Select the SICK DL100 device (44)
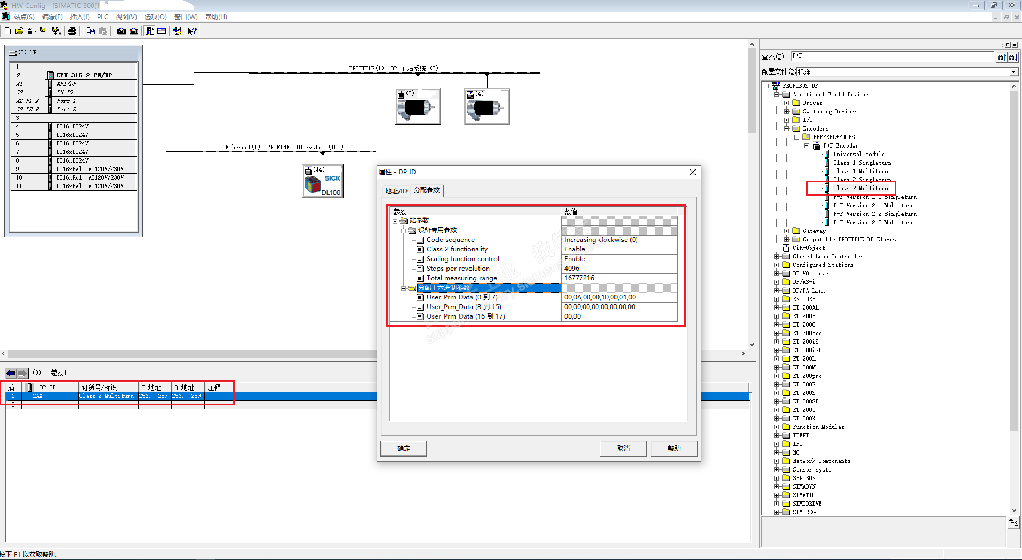Image resolution: width=1022 pixels, height=560 pixels. pyautogui.click(x=323, y=181)
